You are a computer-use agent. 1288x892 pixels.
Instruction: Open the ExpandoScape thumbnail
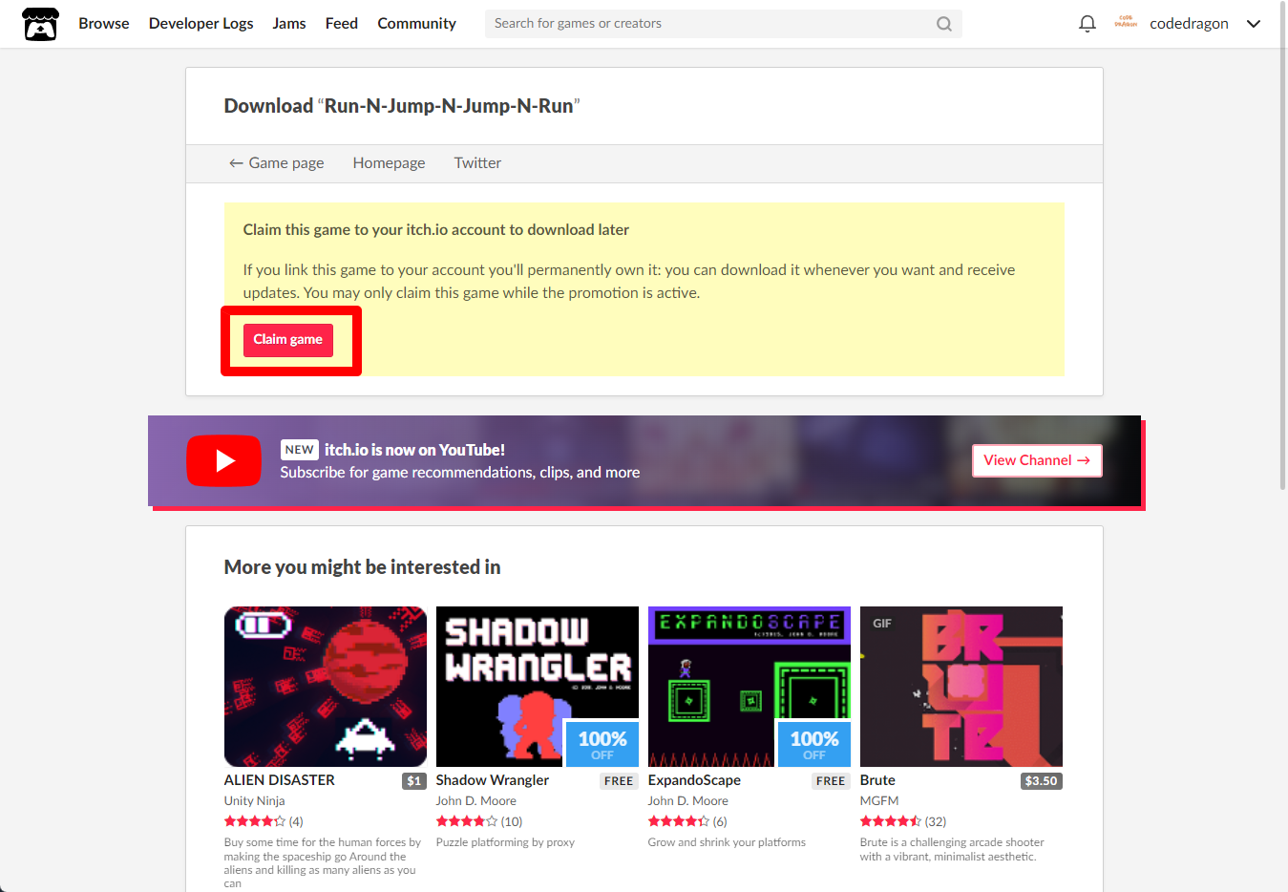pos(750,687)
